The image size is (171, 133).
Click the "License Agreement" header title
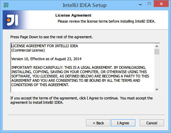pos(73,15)
